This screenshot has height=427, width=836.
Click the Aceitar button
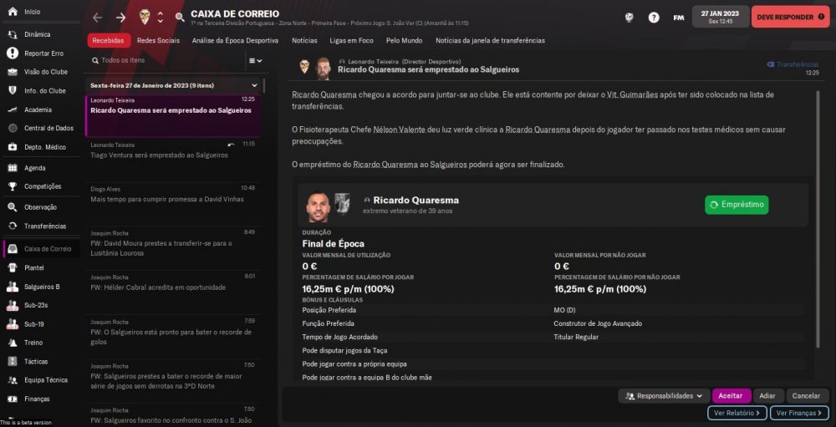(731, 396)
